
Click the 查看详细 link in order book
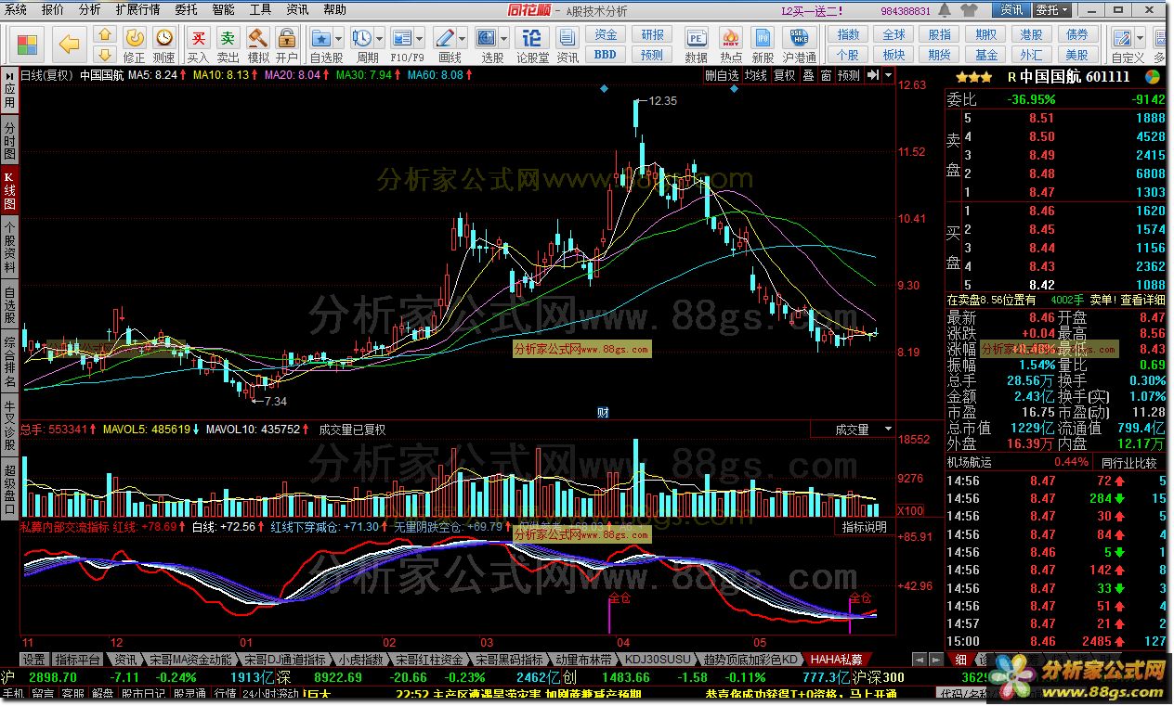[1141, 300]
